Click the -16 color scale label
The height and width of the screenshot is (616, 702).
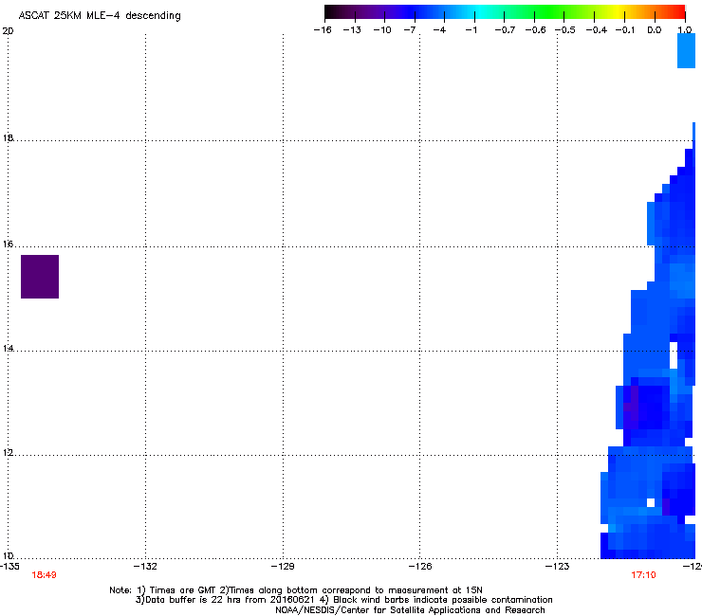point(323,30)
